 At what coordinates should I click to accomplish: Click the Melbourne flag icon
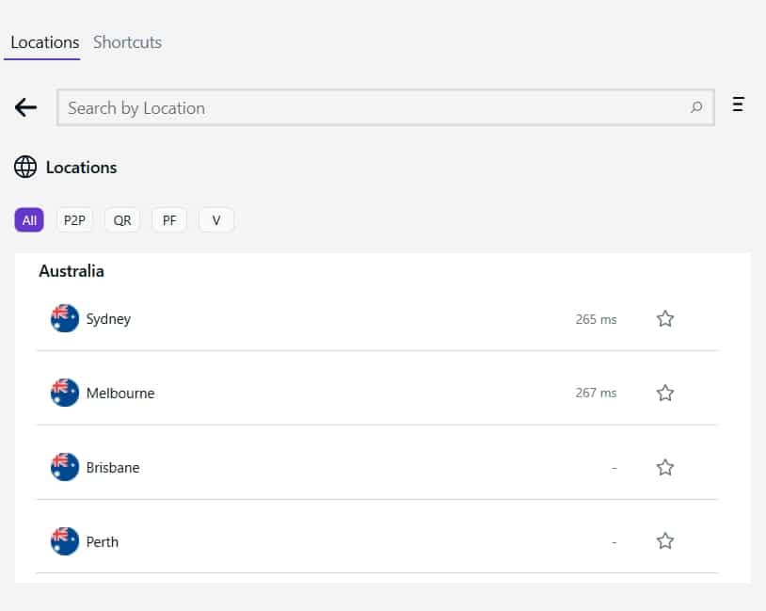point(65,393)
